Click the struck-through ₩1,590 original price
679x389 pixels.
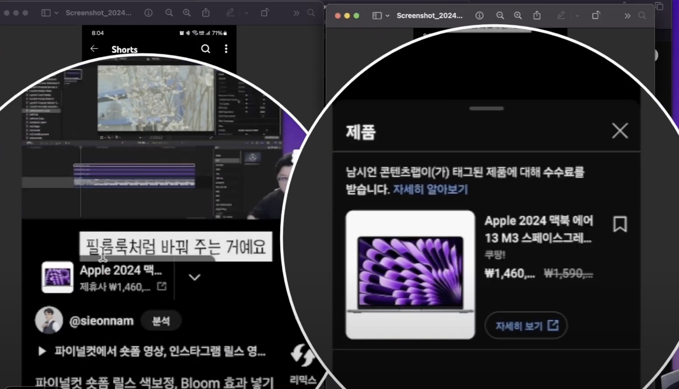[x=568, y=273]
